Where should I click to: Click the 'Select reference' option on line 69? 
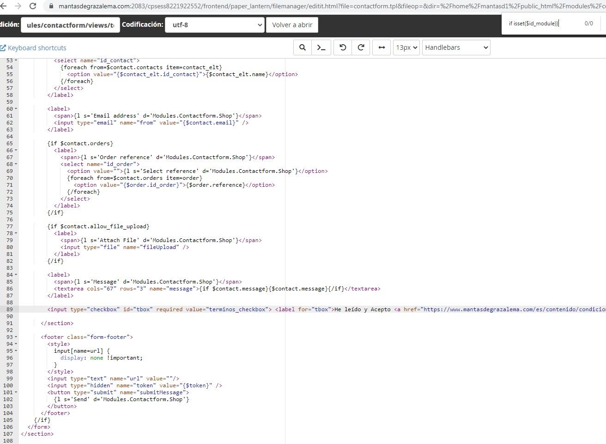(197, 171)
